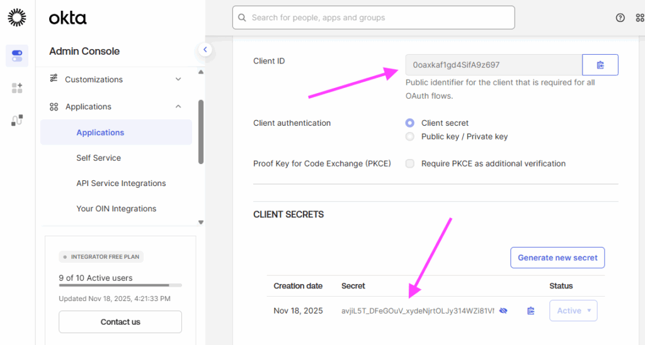Viewport: 645px width, 345px height.
Task: Select the Client secret radio option
Action: [410, 123]
